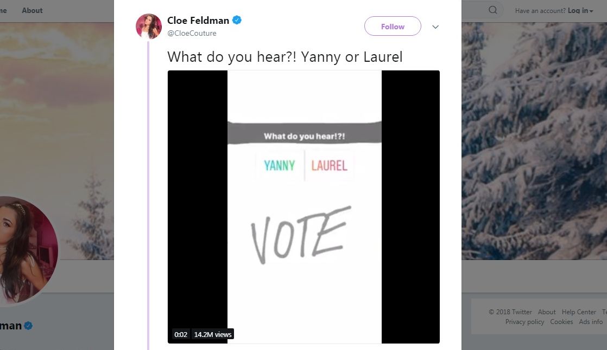Open the Help Center footer link

(x=579, y=312)
